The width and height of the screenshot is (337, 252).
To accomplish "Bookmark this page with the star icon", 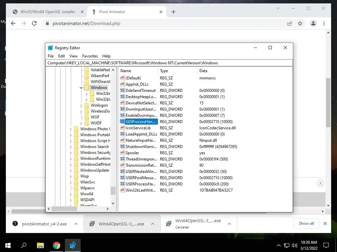I will [300, 23].
